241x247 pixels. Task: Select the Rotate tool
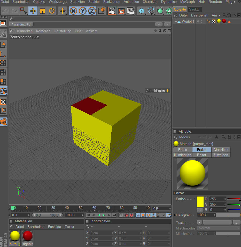coord(52,11)
